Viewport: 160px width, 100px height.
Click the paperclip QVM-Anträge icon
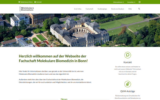click(x=127, y=84)
